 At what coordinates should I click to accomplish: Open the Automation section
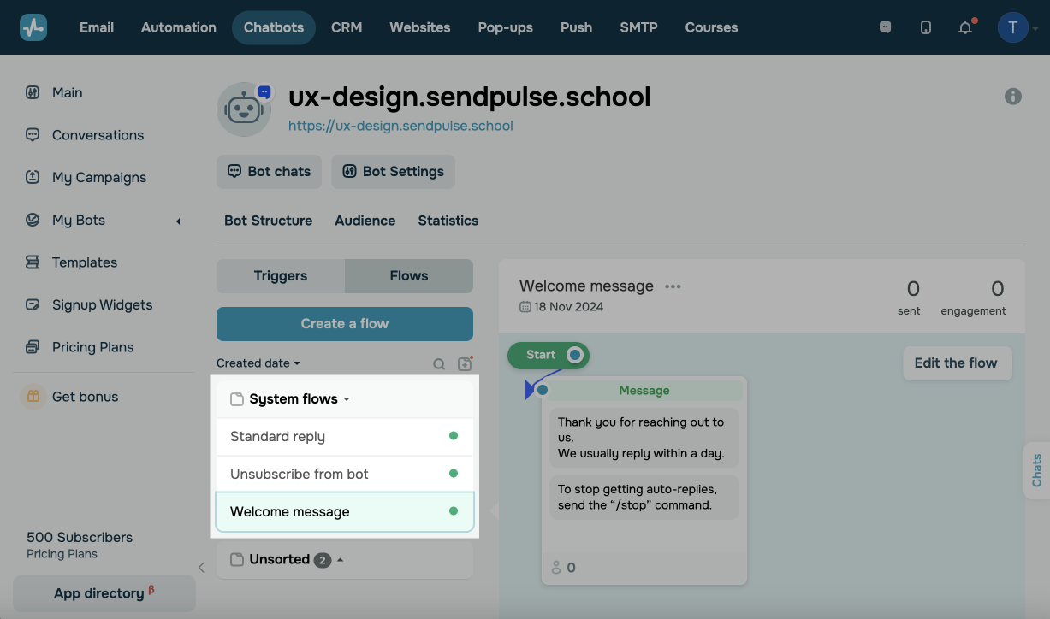click(179, 27)
